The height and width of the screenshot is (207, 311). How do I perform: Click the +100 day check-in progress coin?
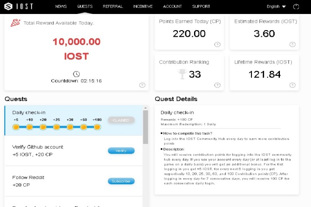[97, 127]
